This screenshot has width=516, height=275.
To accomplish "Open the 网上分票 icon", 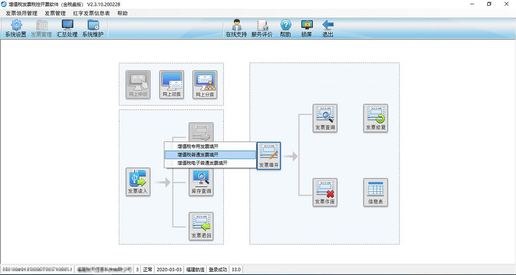I will 205,85.
